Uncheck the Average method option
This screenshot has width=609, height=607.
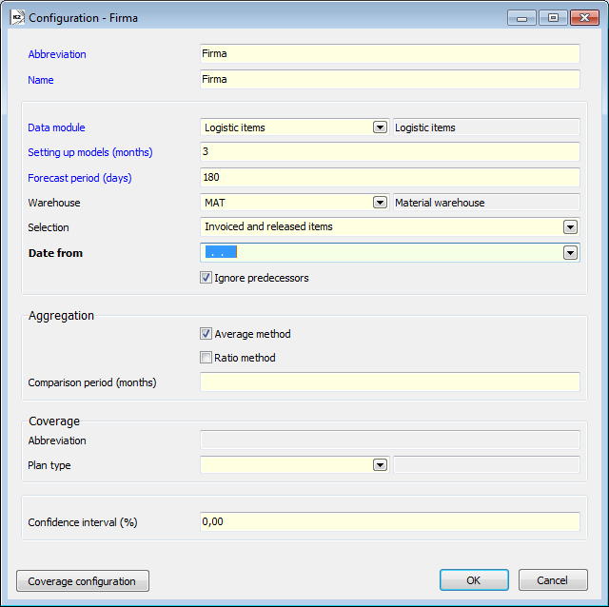click(206, 334)
